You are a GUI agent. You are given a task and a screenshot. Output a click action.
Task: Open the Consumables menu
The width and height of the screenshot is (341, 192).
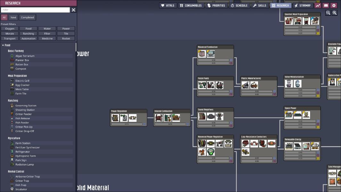(191, 5)
